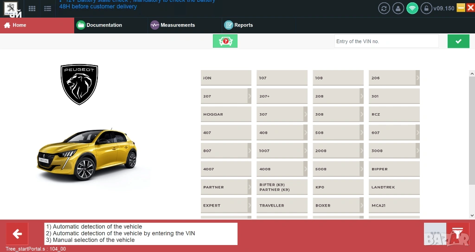This screenshot has height=252, width=475.
Task: Click the VIN number entry field
Action: coord(386,41)
